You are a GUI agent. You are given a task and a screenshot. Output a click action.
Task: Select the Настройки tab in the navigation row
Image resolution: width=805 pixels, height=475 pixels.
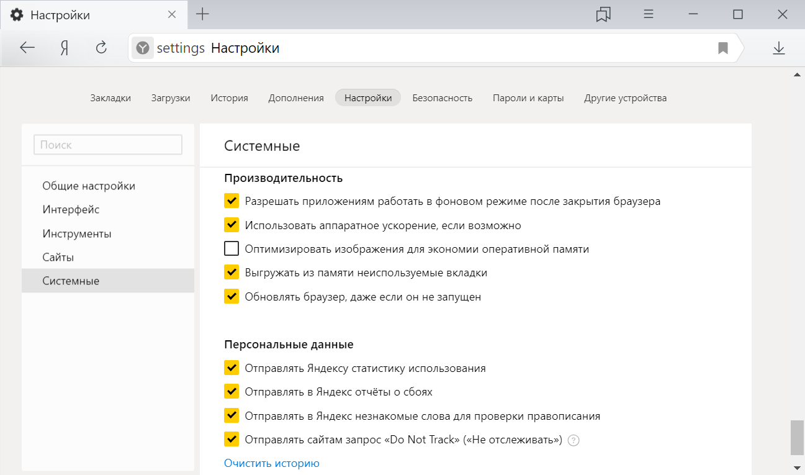(368, 98)
